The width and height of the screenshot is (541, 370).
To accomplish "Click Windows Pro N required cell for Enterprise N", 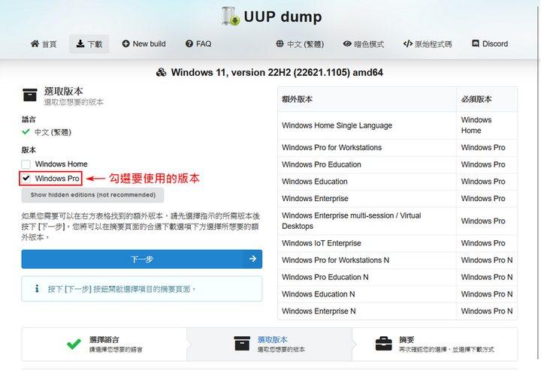I will [x=487, y=311].
